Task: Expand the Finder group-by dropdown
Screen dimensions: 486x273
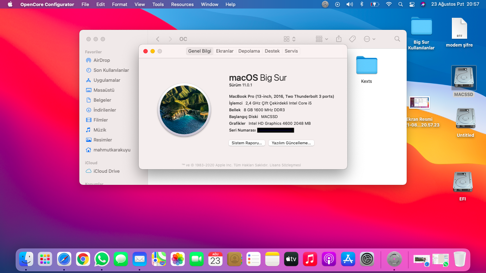Action: point(322,39)
